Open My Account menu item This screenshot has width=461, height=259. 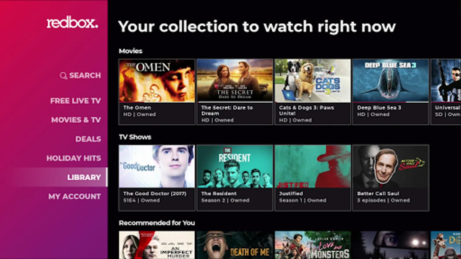click(x=75, y=196)
